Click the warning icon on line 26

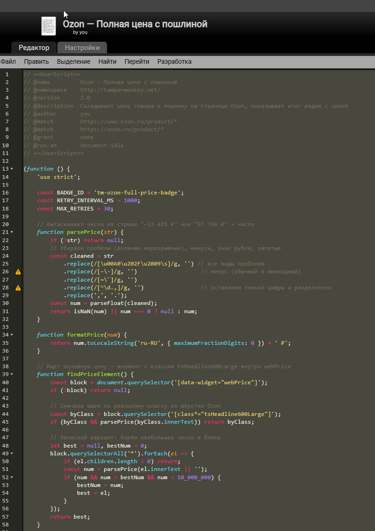[x=18, y=272]
